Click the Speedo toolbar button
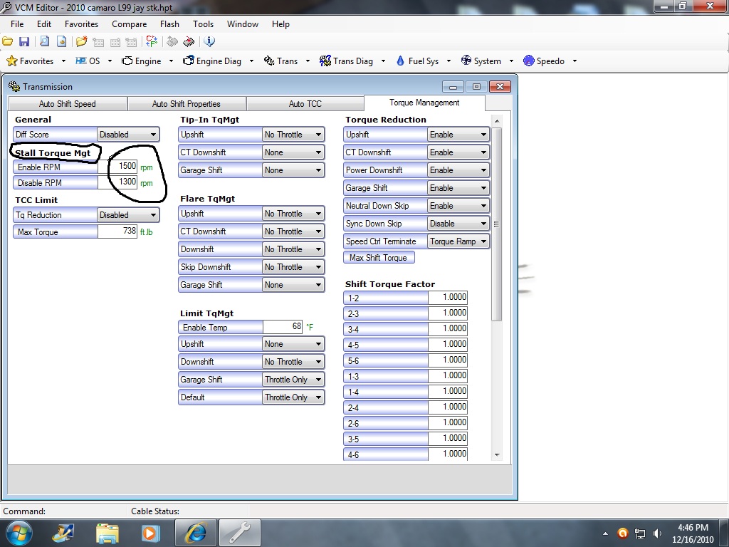The width and height of the screenshot is (729, 547). (x=544, y=61)
